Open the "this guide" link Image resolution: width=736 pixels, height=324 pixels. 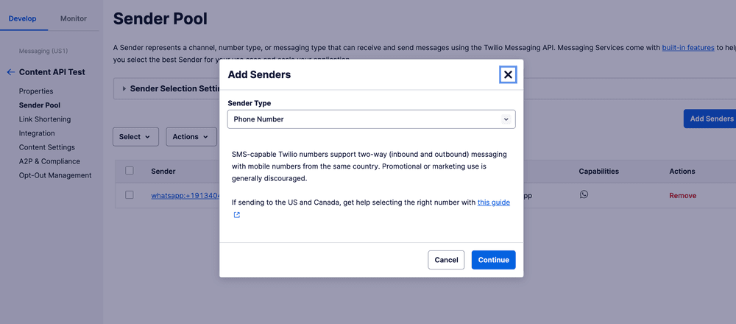point(493,202)
